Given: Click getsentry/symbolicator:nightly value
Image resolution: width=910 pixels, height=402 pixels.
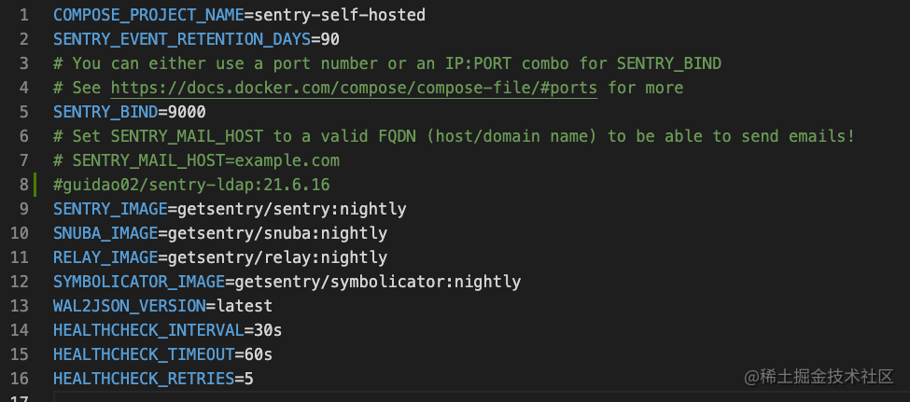Looking at the screenshot, I should coord(378,282).
